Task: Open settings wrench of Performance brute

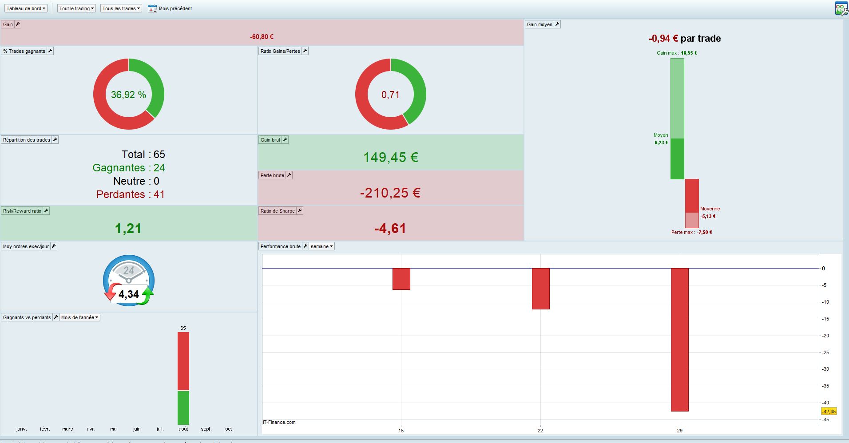Action: [x=305, y=246]
